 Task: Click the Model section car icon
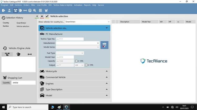click(42, 95)
